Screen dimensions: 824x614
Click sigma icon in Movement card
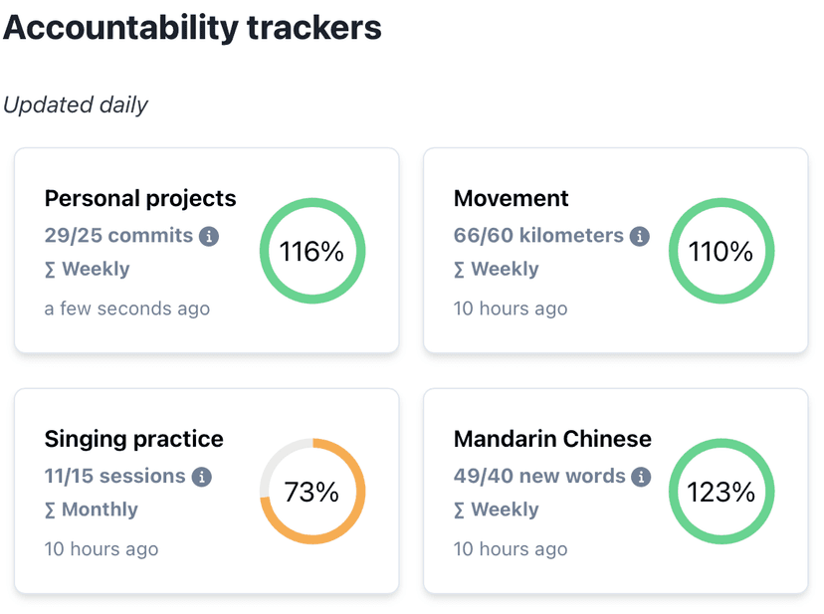(x=459, y=270)
